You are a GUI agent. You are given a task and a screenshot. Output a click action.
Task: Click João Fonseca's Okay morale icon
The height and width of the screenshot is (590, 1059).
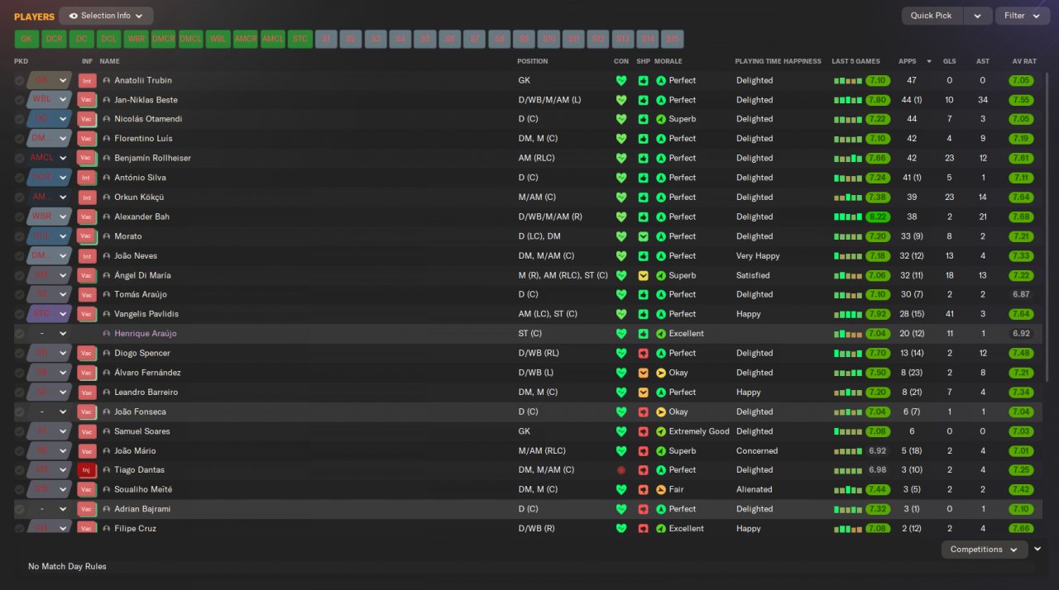(661, 412)
